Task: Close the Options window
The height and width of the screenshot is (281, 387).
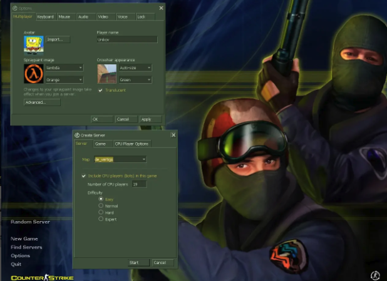Action: coord(161,8)
